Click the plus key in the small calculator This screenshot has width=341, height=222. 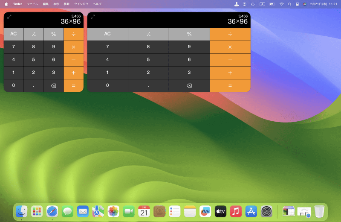(73, 73)
